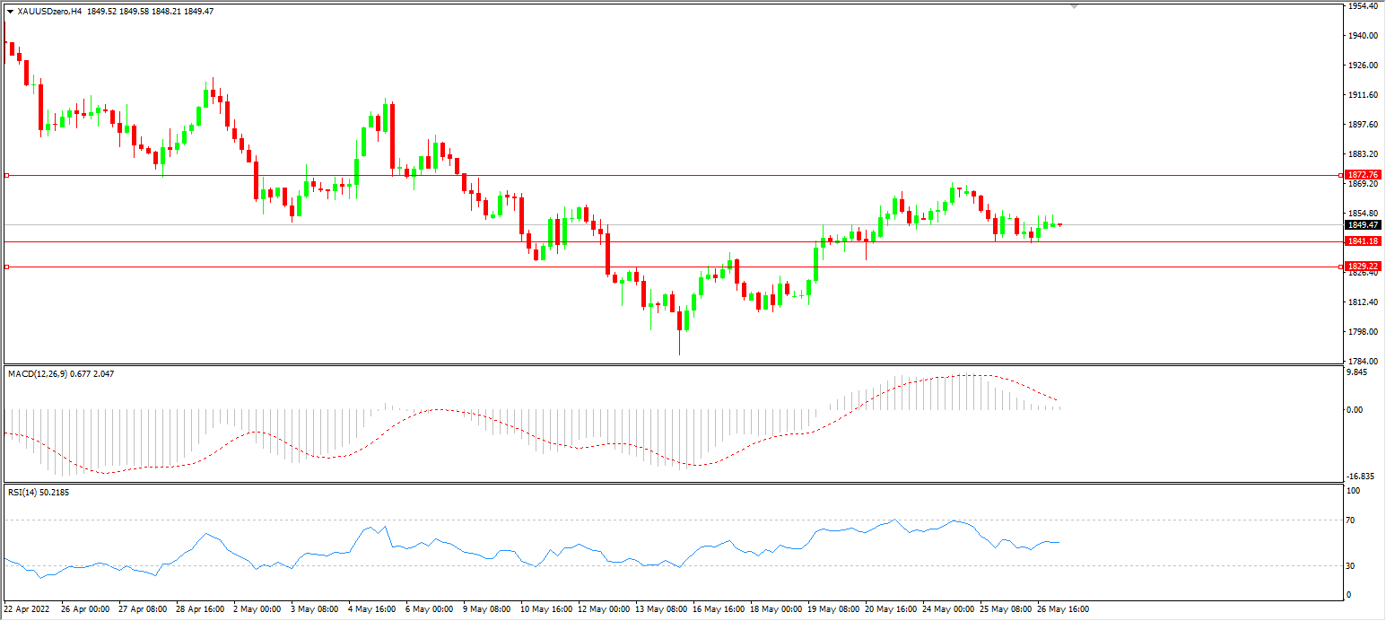Image resolution: width=1386 pixels, height=621 pixels.
Task: Click MACD scale value 9.845
Action: (1359, 373)
